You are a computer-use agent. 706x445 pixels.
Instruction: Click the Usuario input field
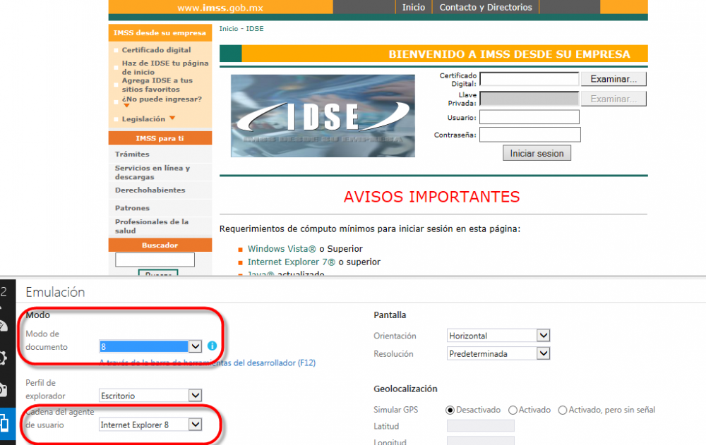[x=529, y=117]
